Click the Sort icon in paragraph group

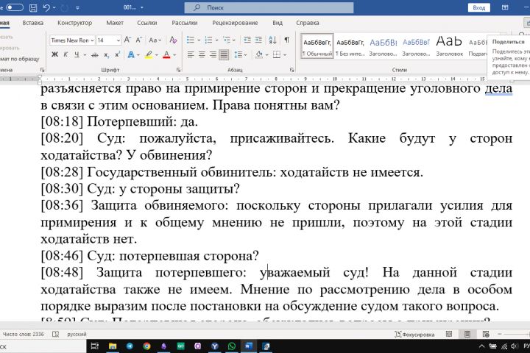tap(271, 40)
